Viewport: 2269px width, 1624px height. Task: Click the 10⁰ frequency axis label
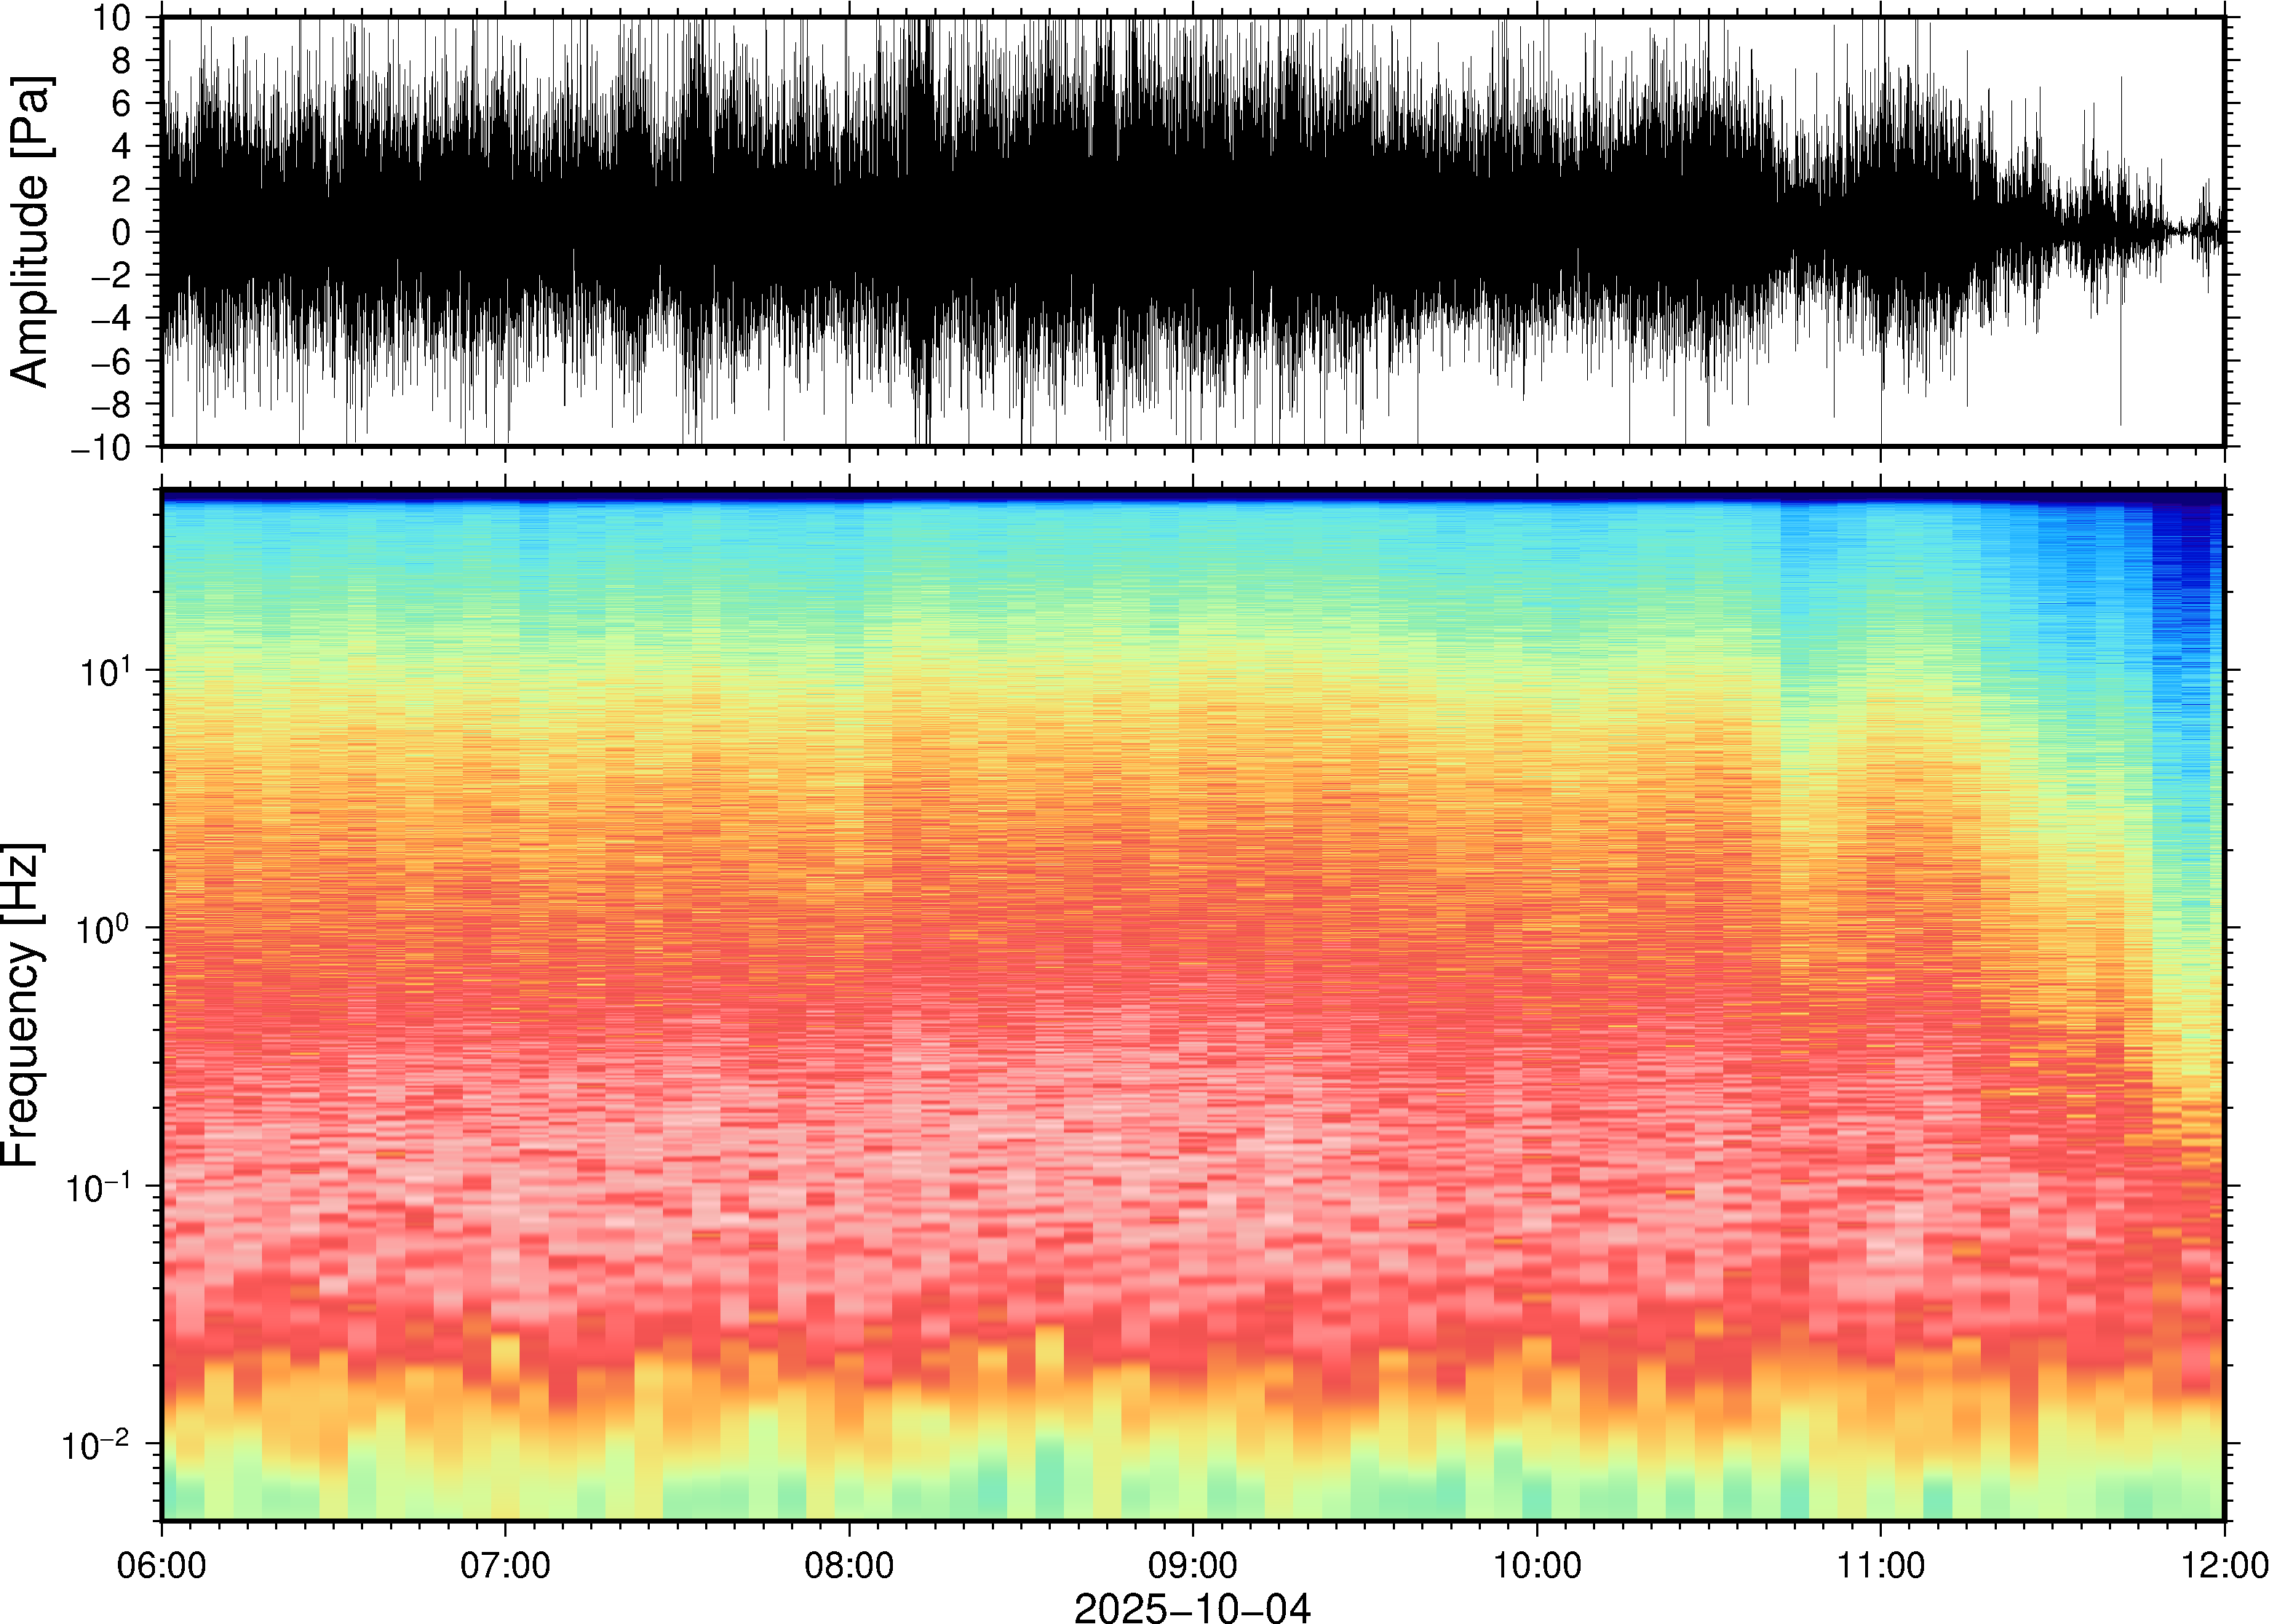105,929
